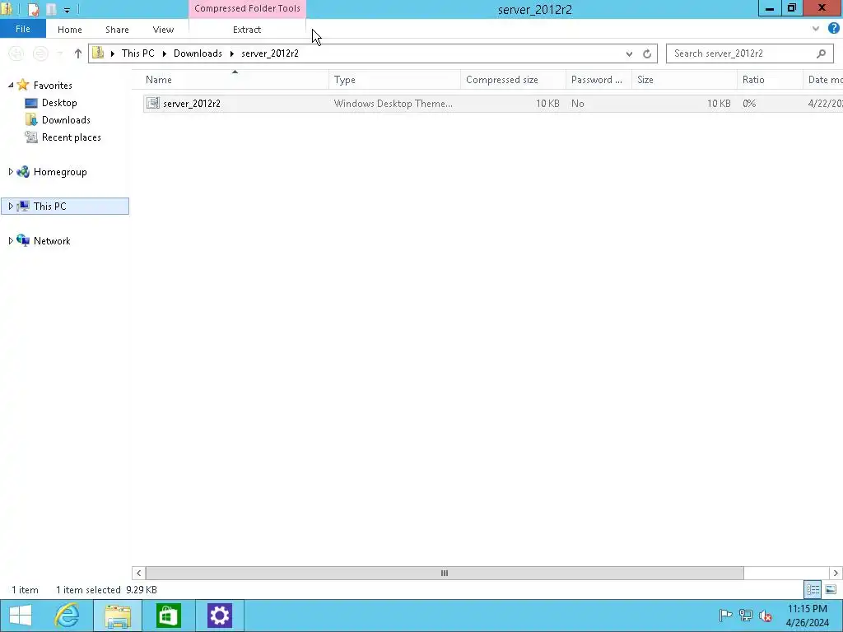
Task: Launch Internet Explorer from taskbar
Action: coord(68,616)
